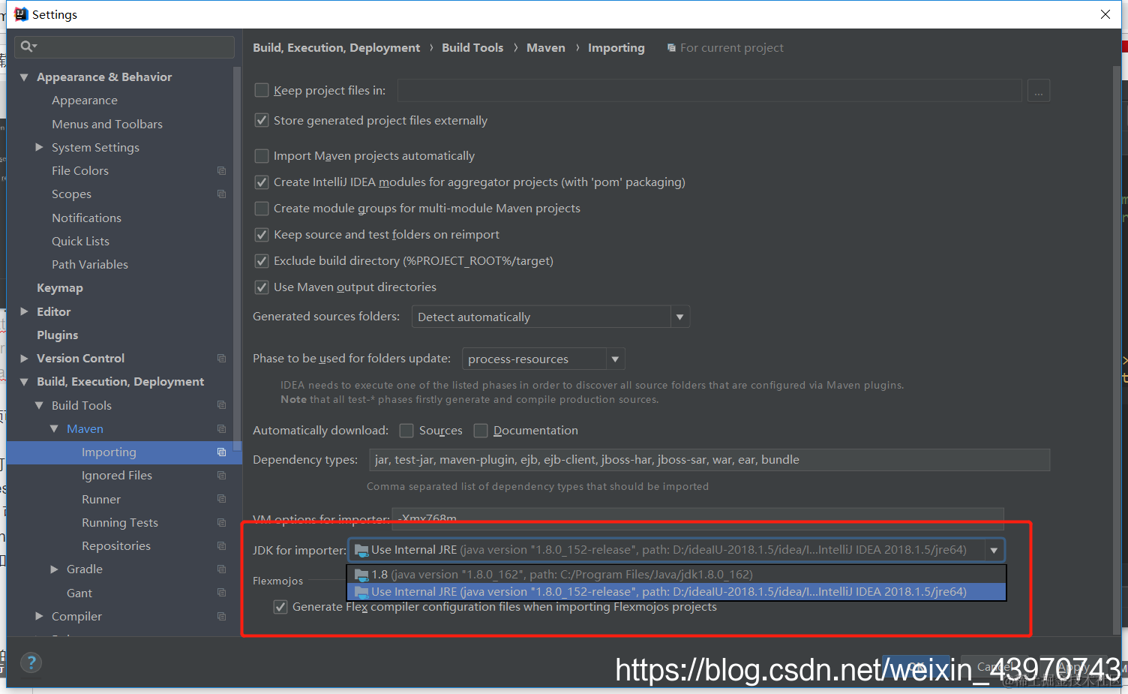Expand Version Control tree node

(24, 358)
